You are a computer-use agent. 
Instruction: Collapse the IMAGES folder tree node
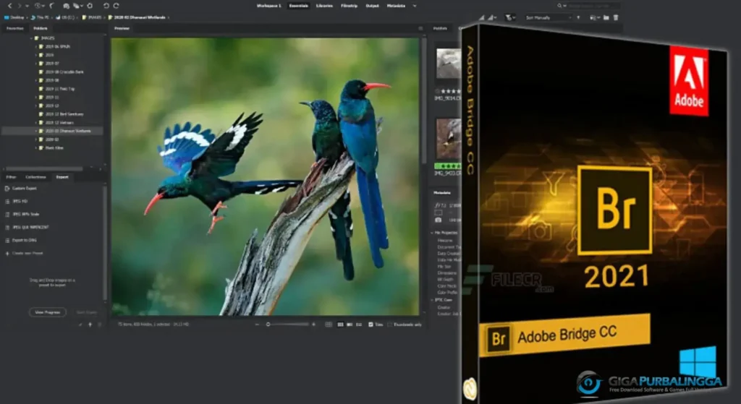[31, 38]
